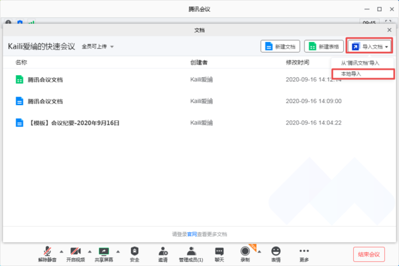The height and width of the screenshot is (266, 399).
Task: Click the unmute microphone icon
Action: (x=47, y=251)
